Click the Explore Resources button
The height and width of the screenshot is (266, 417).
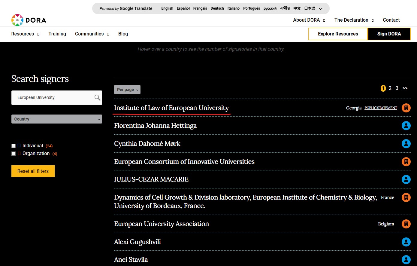(x=338, y=34)
